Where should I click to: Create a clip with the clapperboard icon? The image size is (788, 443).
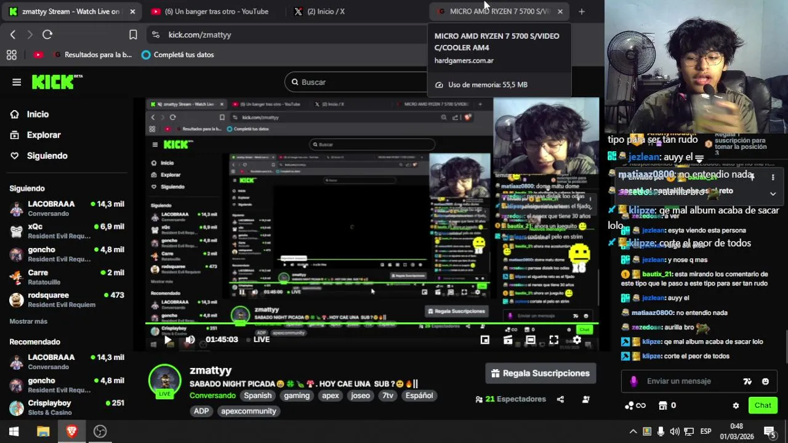click(x=508, y=340)
